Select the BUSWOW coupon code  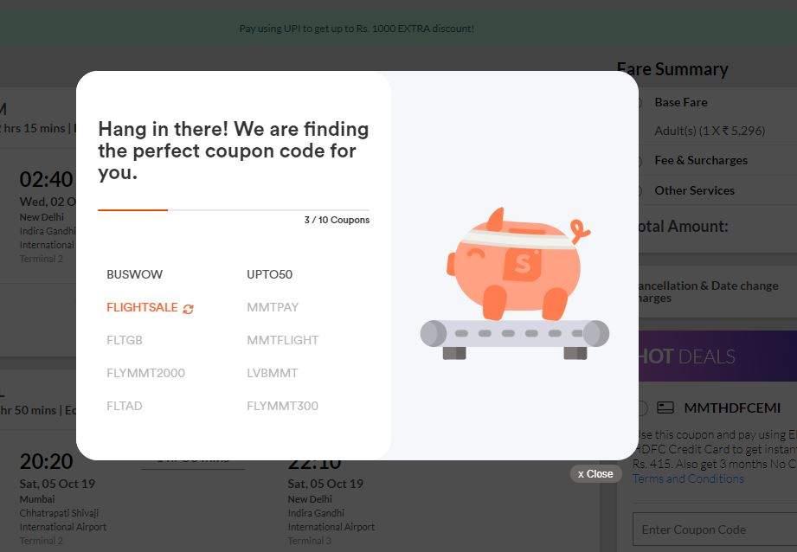[135, 274]
